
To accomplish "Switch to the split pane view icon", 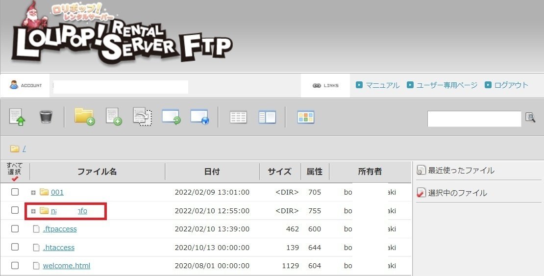I will point(267,117).
